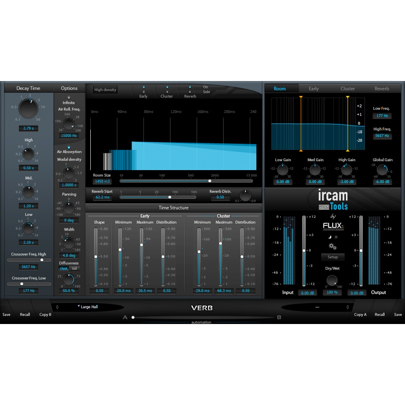Image resolution: width=405 pixels, height=405 pixels.
Task: Click the Dry/Wet knob
Action: pyautogui.click(x=332, y=281)
